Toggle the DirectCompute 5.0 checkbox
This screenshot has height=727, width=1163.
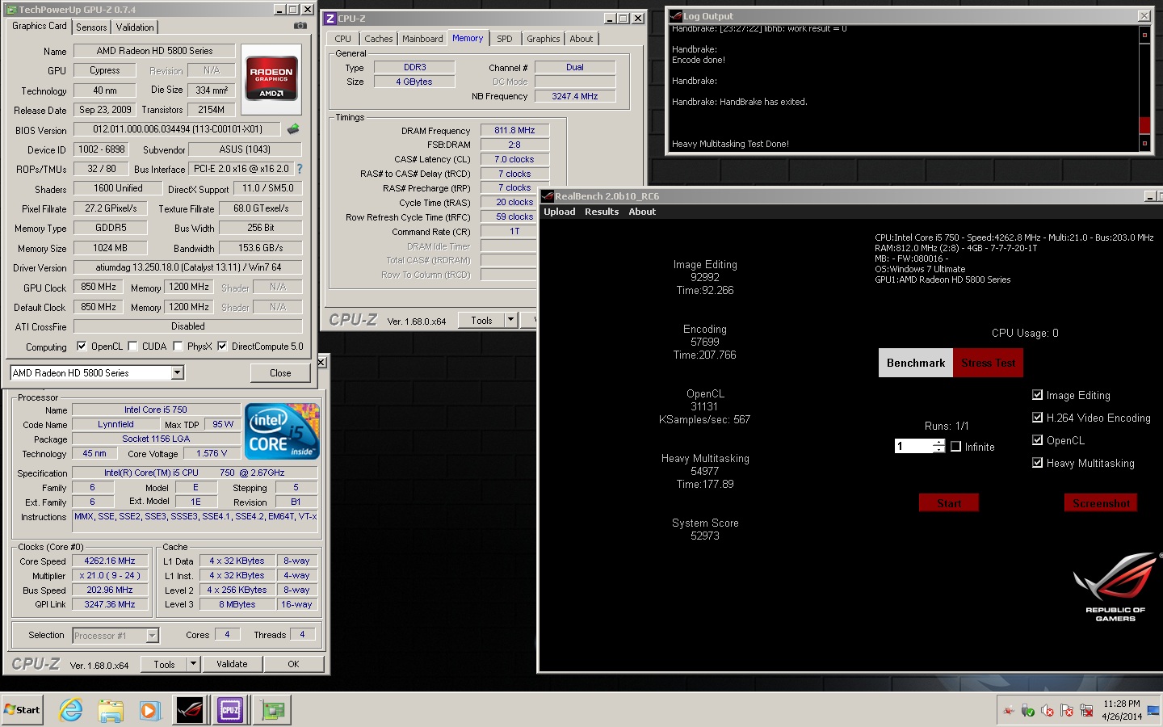[222, 347]
